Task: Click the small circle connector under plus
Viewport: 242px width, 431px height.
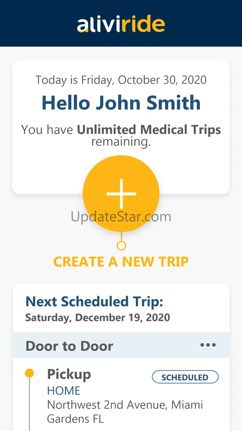Action: (121, 246)
